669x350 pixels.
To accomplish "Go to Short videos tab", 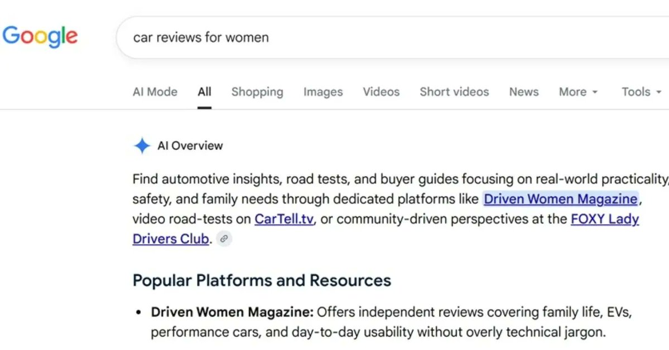I will pos(454,91).
